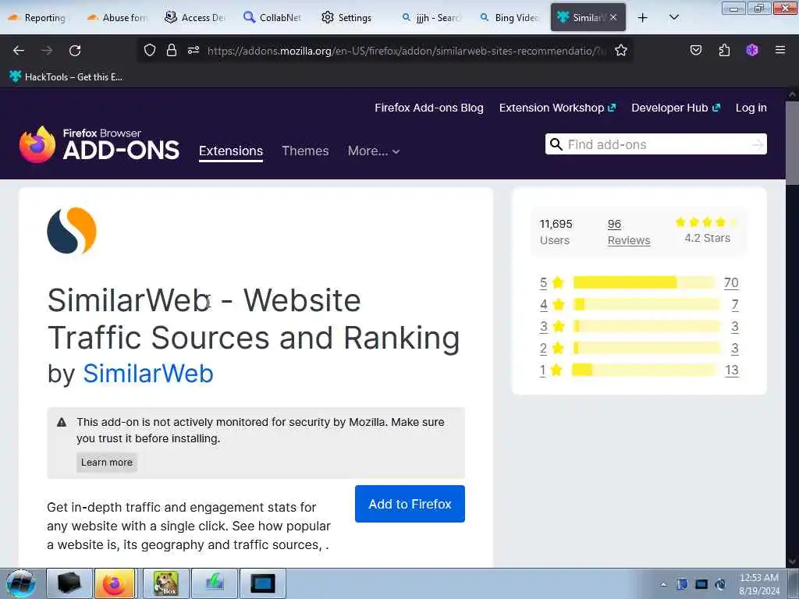This screenshot has height=599, width=799.
Task: Open the 7 four-star reviews count
Action: [x=735, y=305]
